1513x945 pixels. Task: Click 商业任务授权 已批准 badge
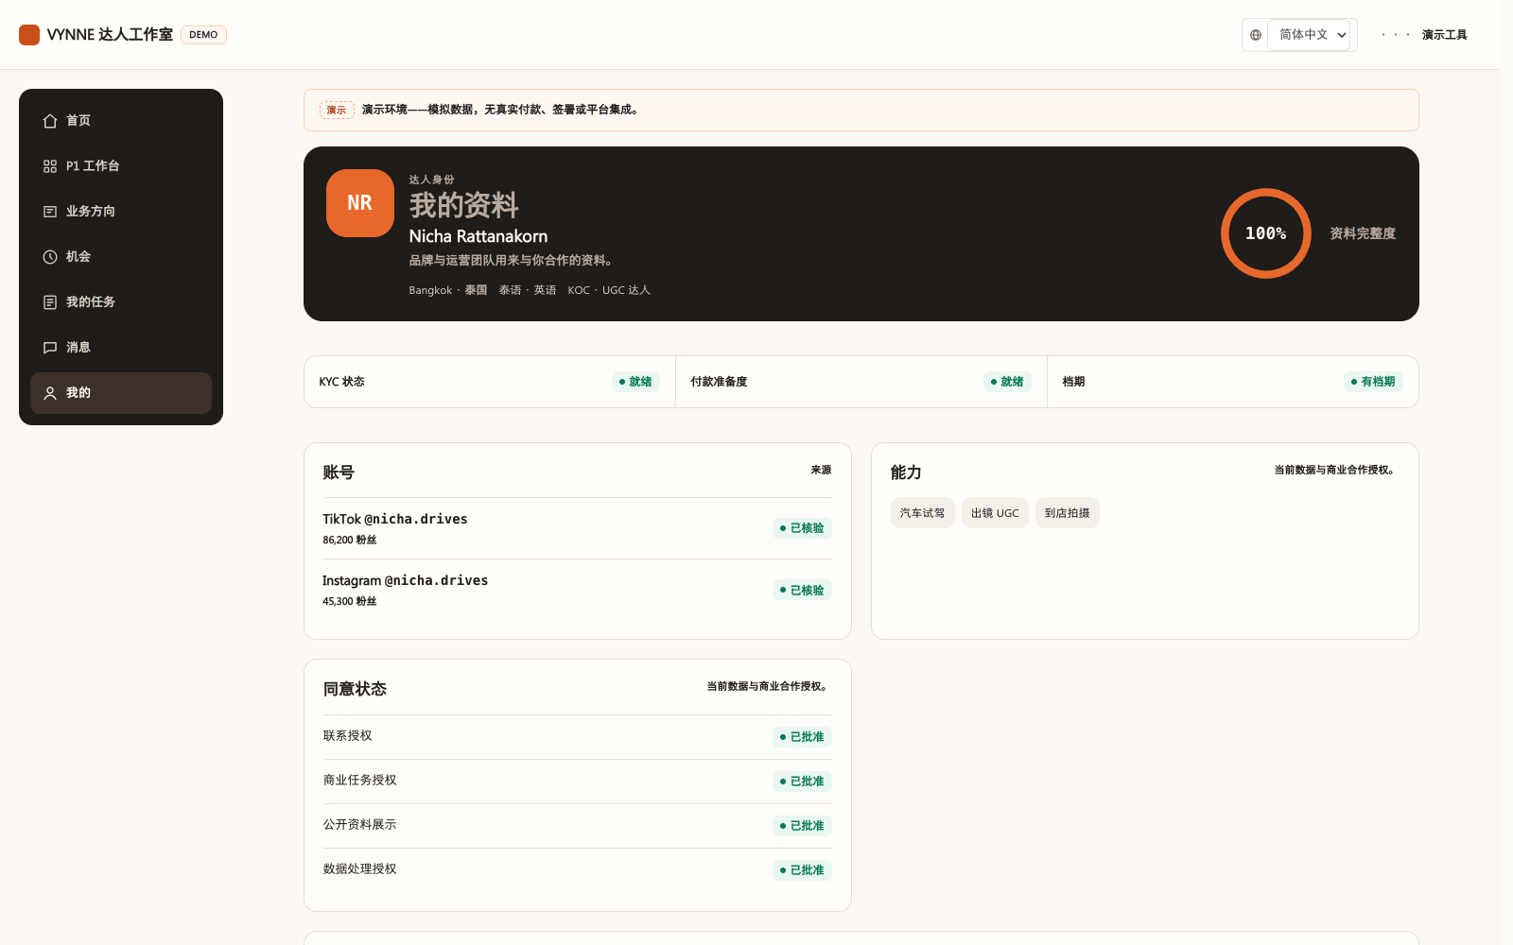(x=802, y=782)
